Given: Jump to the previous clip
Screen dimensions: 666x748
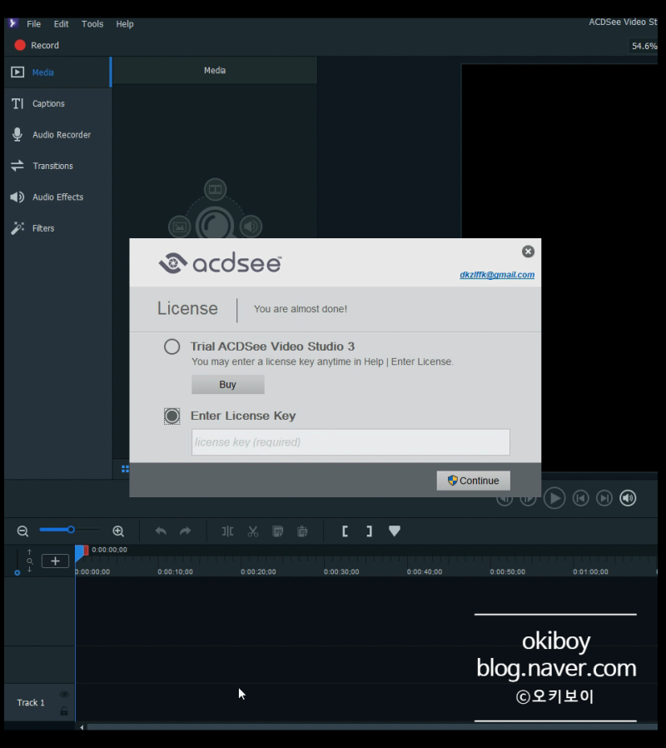Looking at the screenshot, I should pos(580,498).
